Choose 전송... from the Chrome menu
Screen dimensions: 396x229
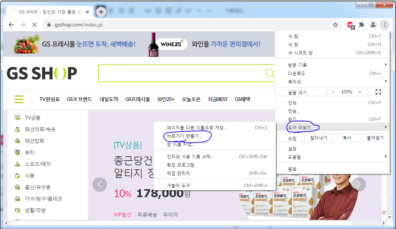point(333,111)
